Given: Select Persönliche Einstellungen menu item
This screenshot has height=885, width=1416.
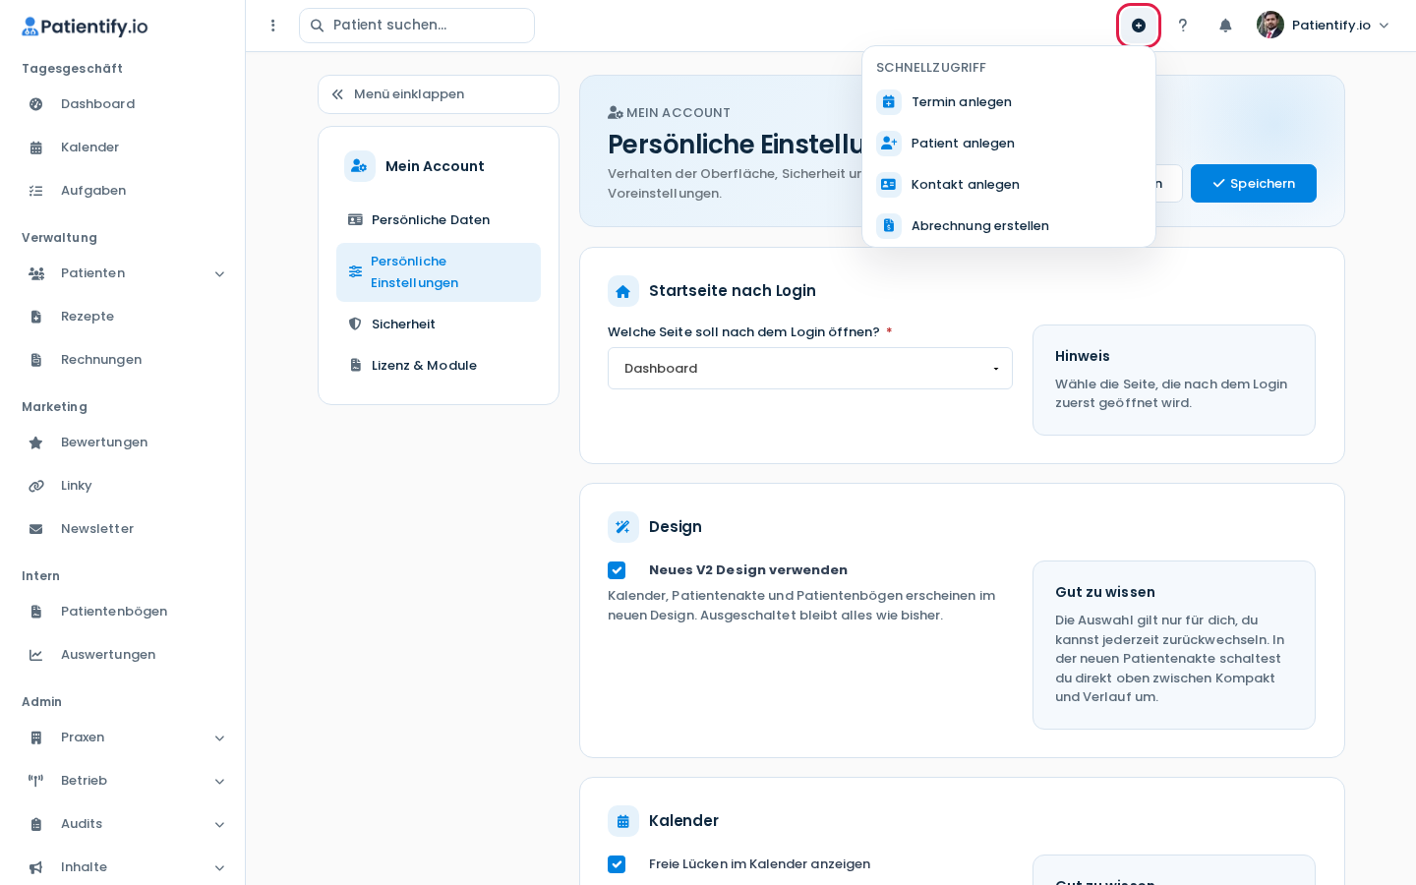Looking at the screenshot, I should [439, 272].
